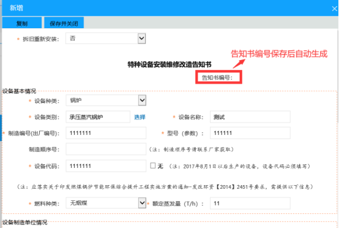Click the empty 制造顺序号 input field
339x228 pixels.
[x=106, y=149]
